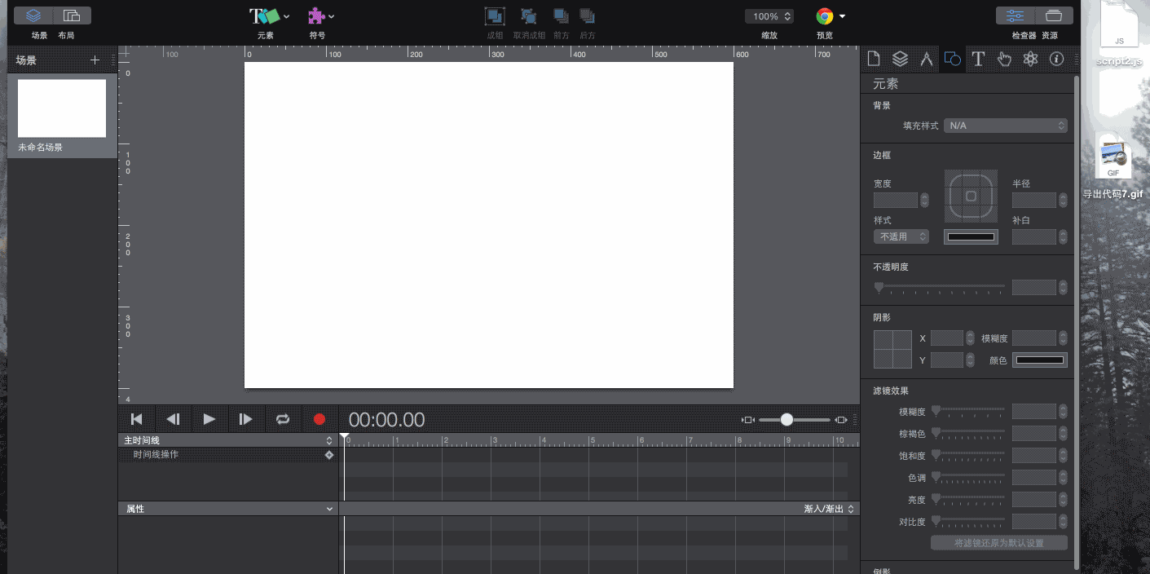This screenshot has height=574, width=1150.
Task: Open the 100% zoom dropdown
Action: coord(769,16)
